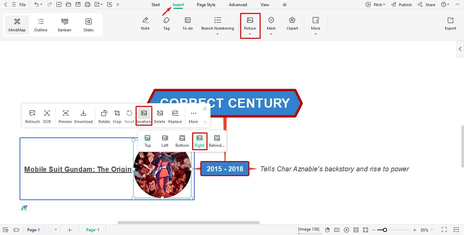Screen dimensions: 464x235
Task: Start Pitch presentation mode
Action: coord(375,5)
